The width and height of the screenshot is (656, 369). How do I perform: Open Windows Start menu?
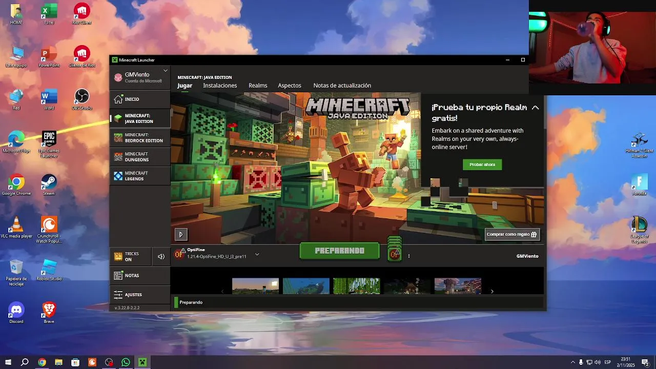pos(8,362)
